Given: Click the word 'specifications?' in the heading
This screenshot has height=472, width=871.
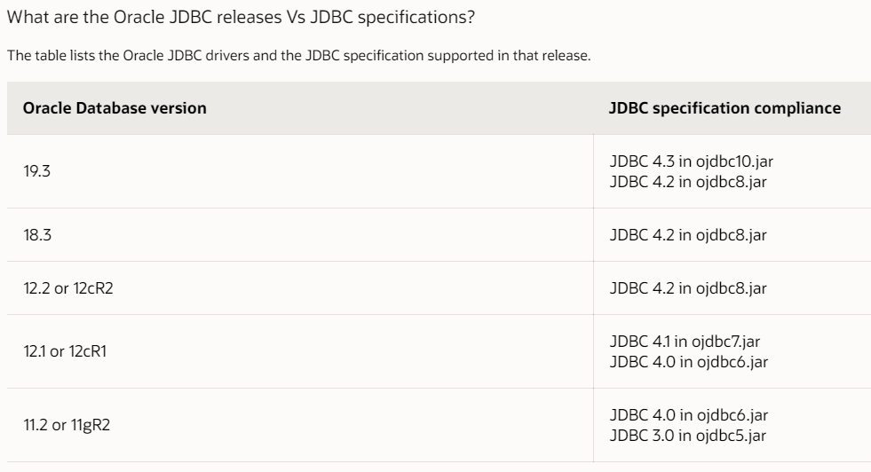Looking at the screenshot, I should coord(416,18).
